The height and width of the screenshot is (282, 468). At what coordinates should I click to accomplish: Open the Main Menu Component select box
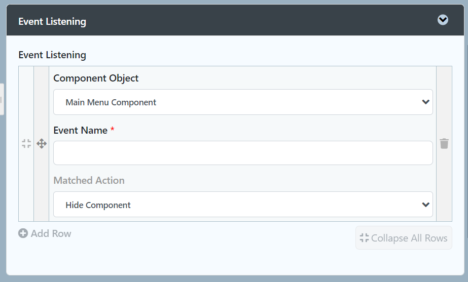tap(243, 102)
